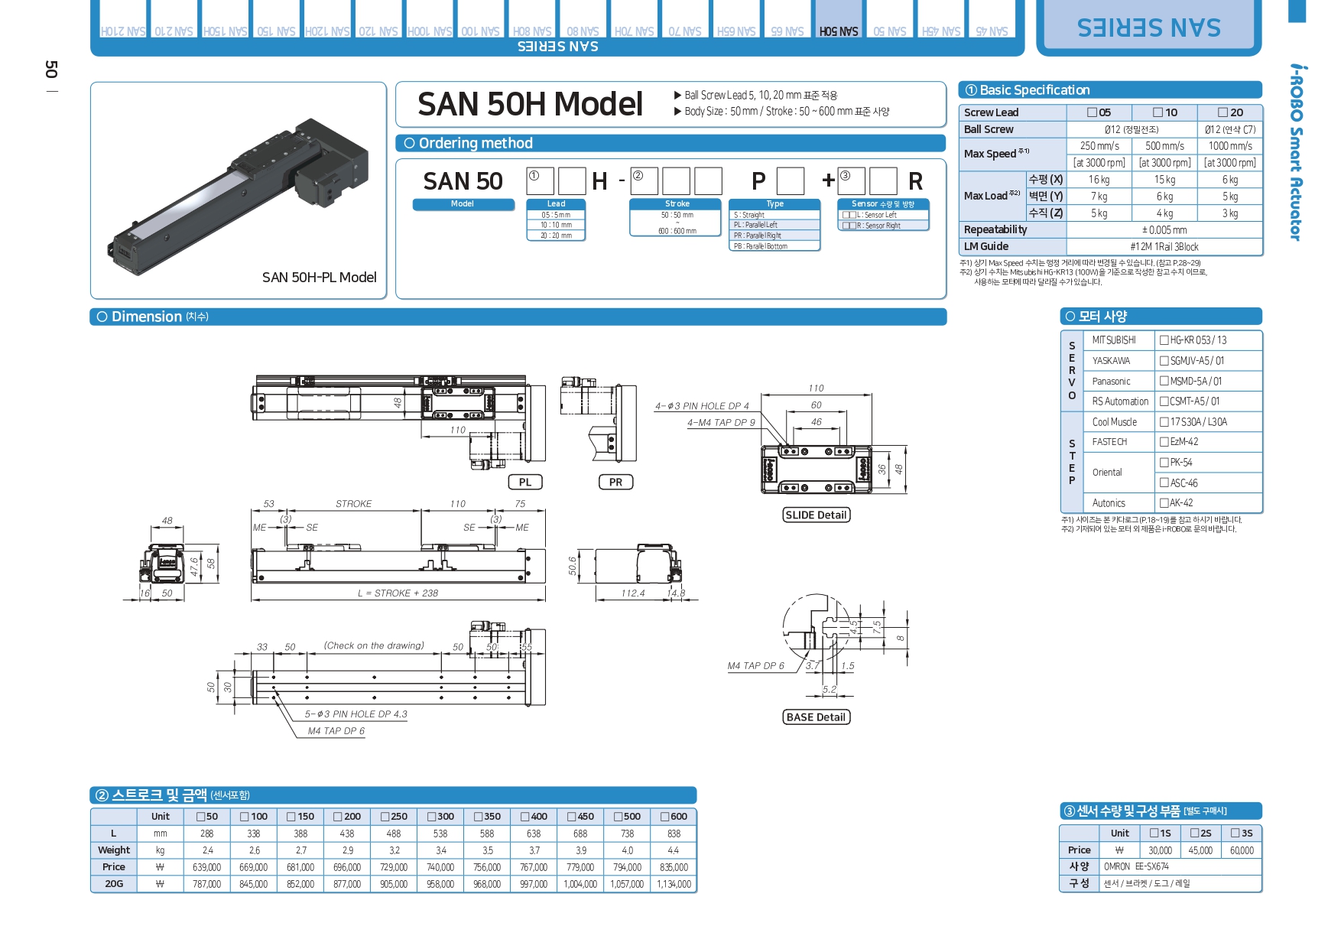The width and height of the screenshot is (1341, 949).
Task: Click the '16 kg' horizontal max load cell
Action: tap(1099, 180)
